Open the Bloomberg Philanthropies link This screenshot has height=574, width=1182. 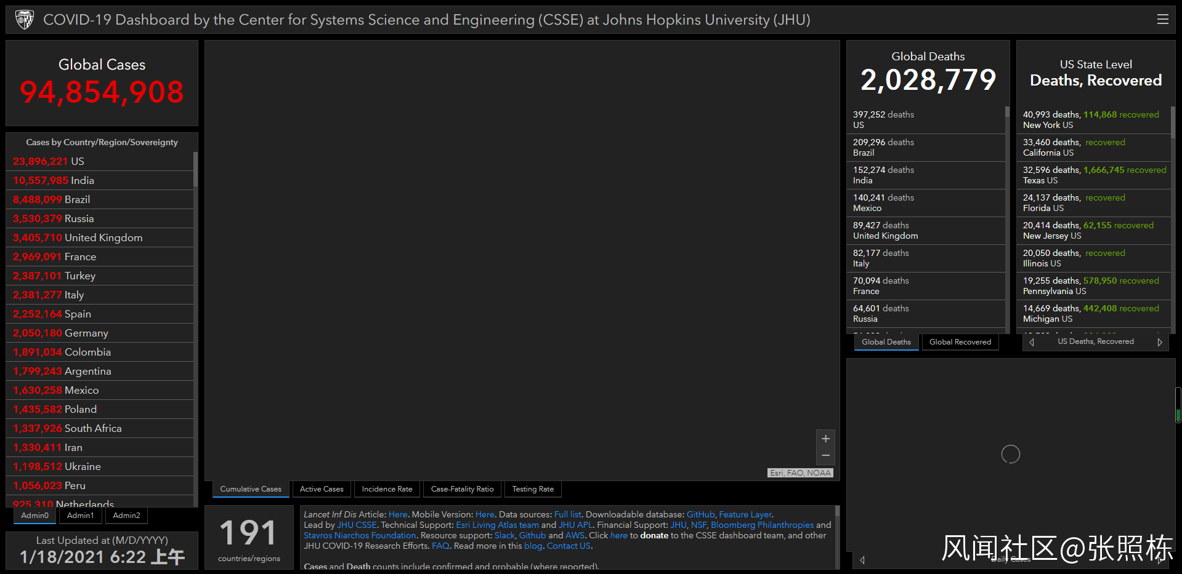pyautogui.click(x=762, y=525)
